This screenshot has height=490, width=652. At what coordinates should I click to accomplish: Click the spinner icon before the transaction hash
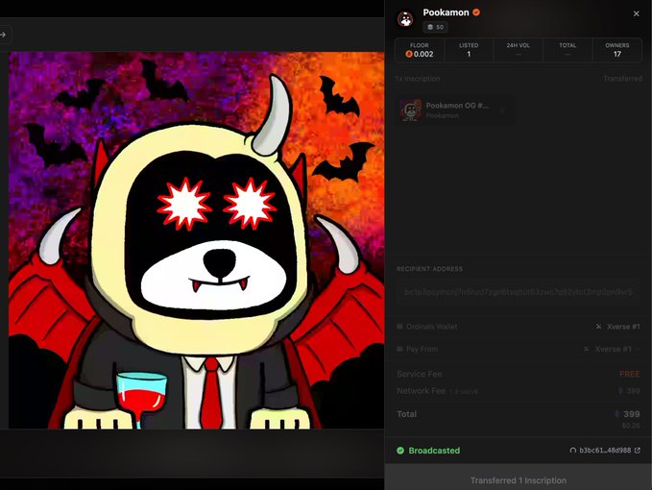(573, 451)
